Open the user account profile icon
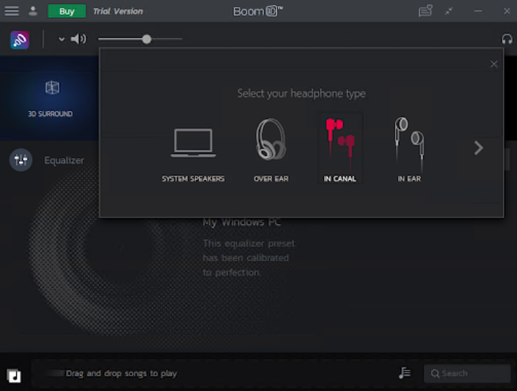 pos(33,11)
